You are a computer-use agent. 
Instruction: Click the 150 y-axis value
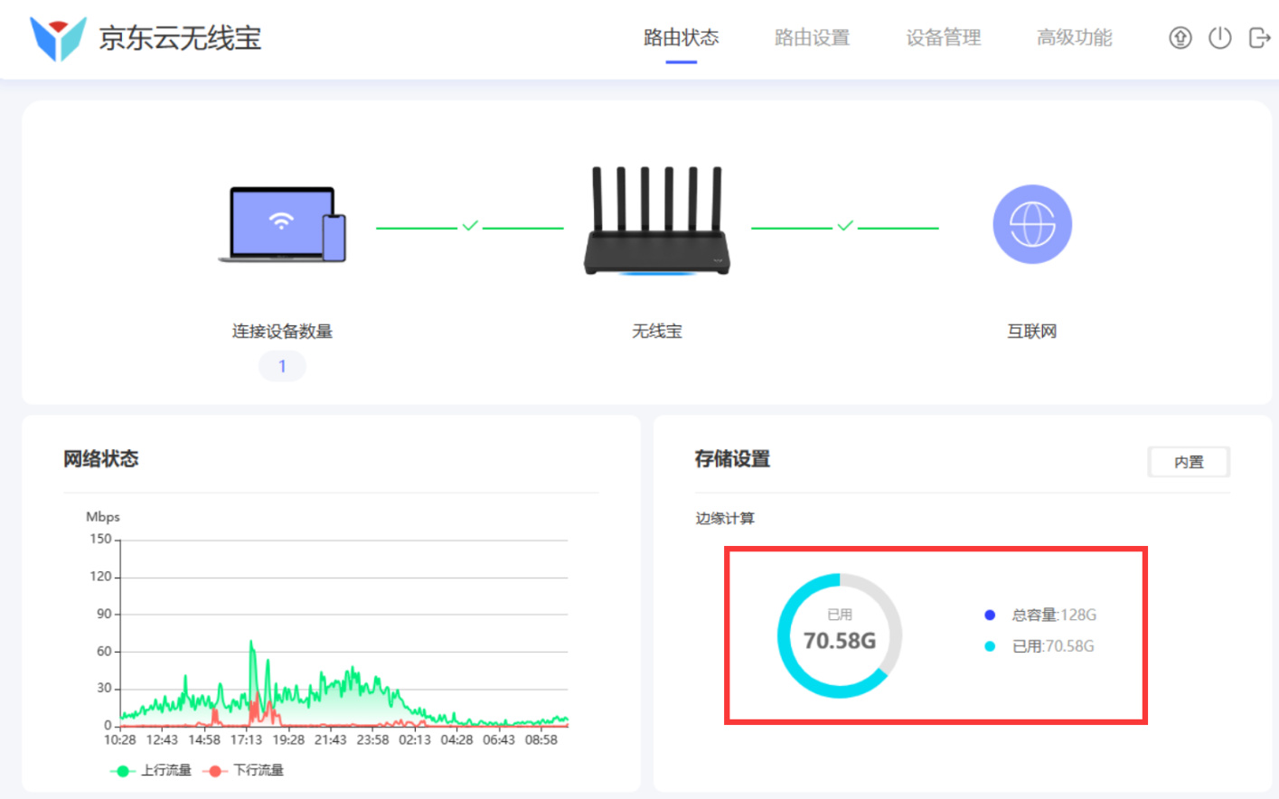[100, 540]
